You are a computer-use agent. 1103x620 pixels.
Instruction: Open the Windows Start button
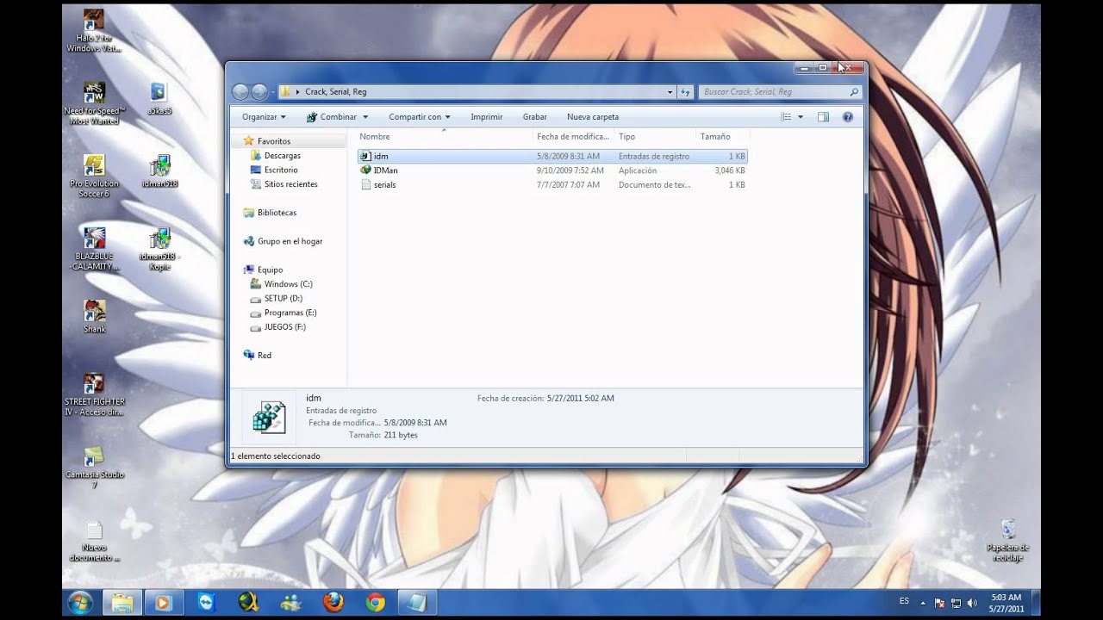pos(79,602)
